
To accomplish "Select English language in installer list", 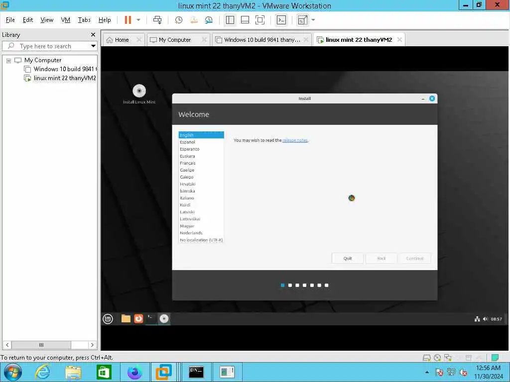I will [x=201, y=135].
